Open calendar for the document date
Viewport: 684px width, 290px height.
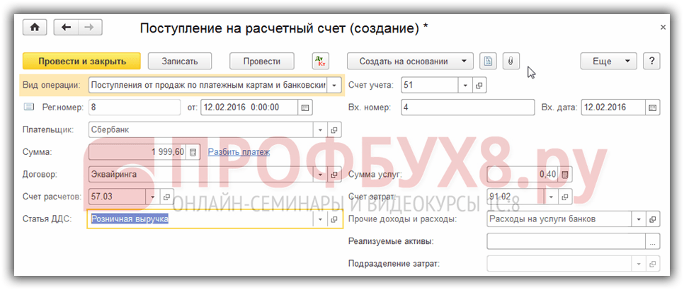coord(305,107)
